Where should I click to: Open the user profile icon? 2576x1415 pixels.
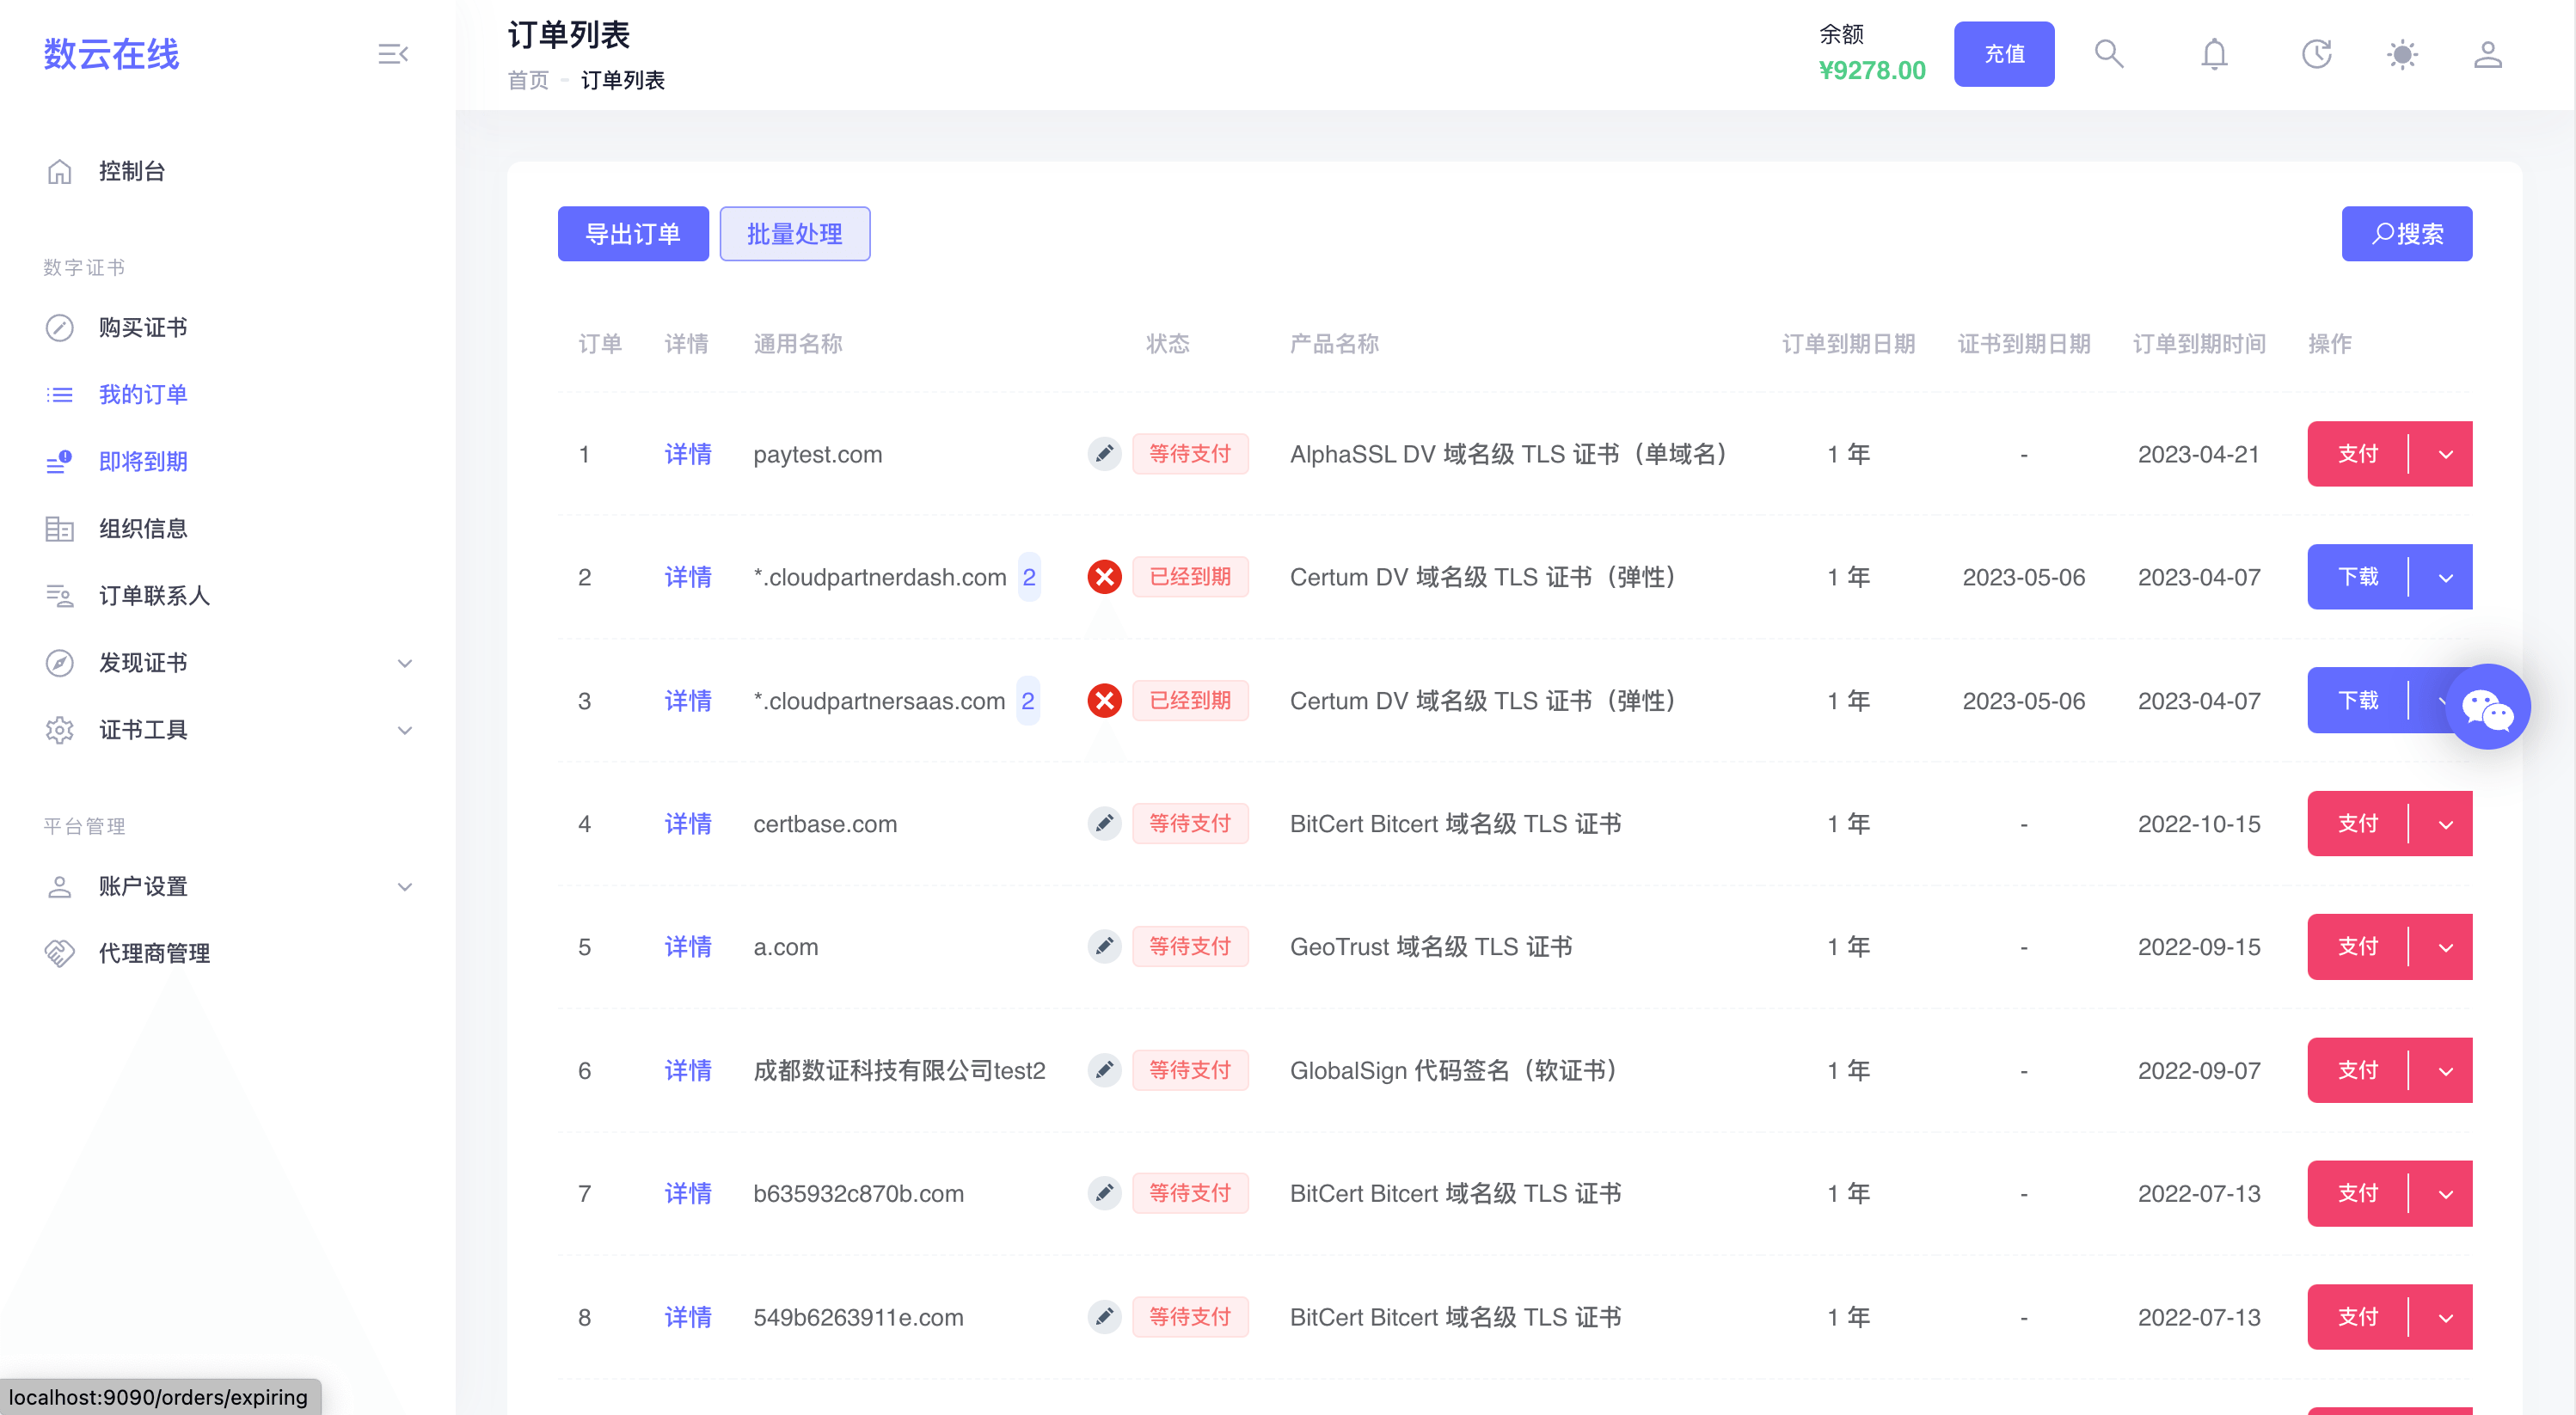click(2487, 54)
